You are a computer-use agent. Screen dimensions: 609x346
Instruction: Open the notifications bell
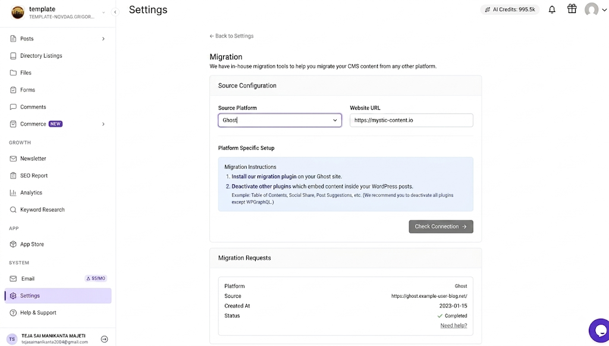tap(552, 10)
